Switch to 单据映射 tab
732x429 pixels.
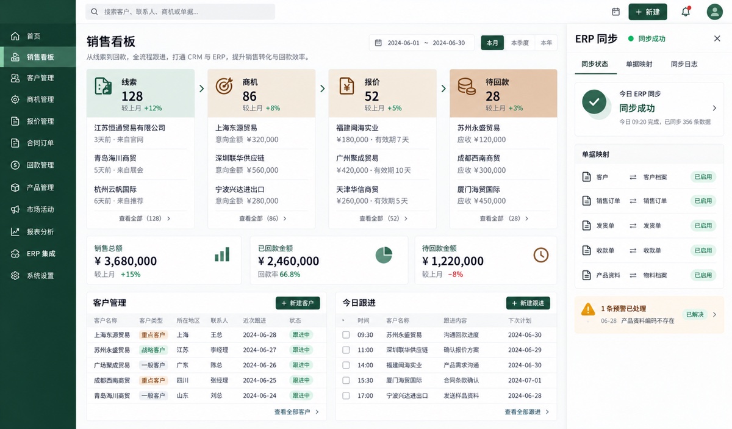639,64
